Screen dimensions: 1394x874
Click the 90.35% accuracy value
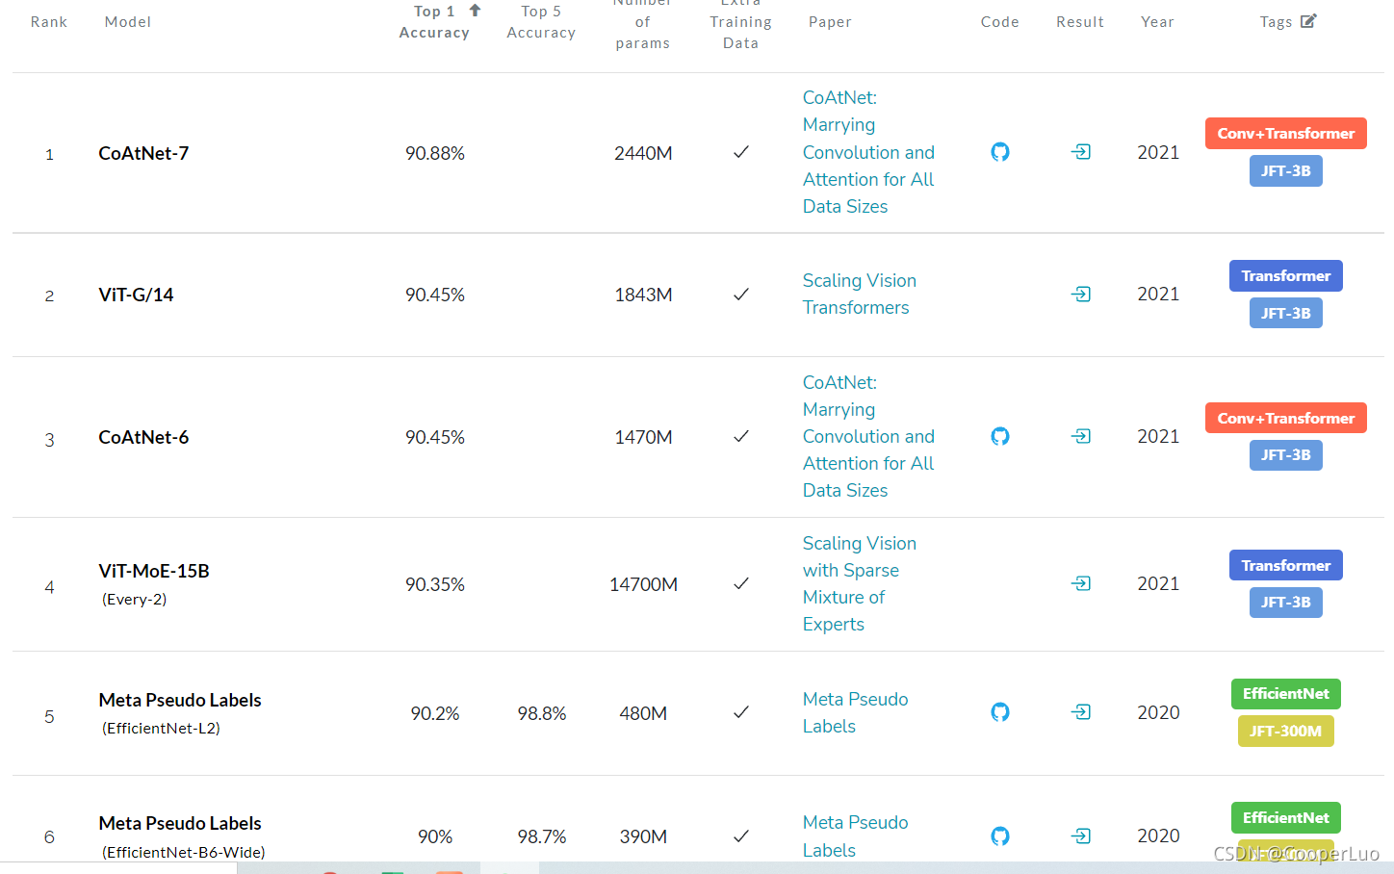tap(435, 584)
